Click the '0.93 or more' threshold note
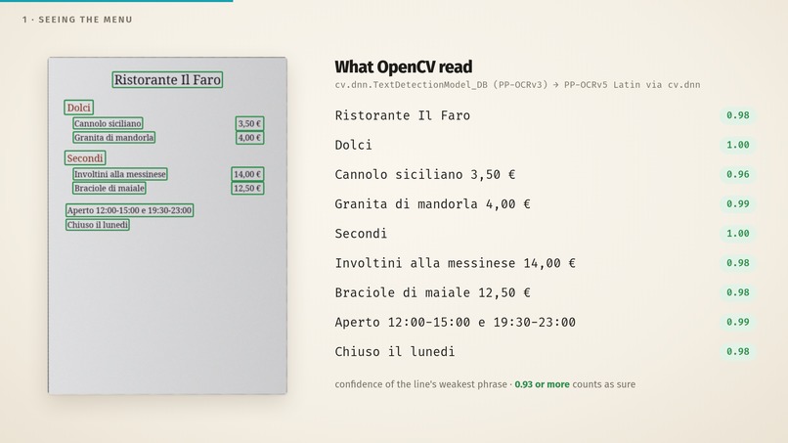Screen dimensions: 788x443 coord(542,384)
